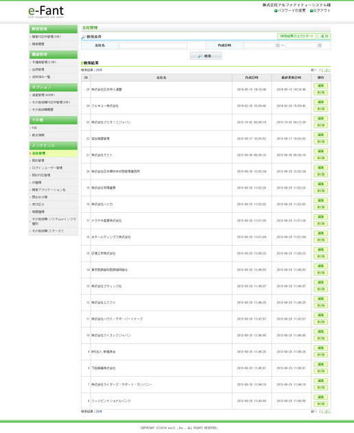Click the ログアウト link
The image size is (354, 433).
coord(322,10)
